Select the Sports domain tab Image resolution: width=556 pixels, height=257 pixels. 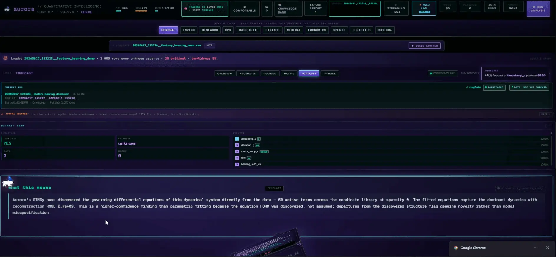click(339, 30)
